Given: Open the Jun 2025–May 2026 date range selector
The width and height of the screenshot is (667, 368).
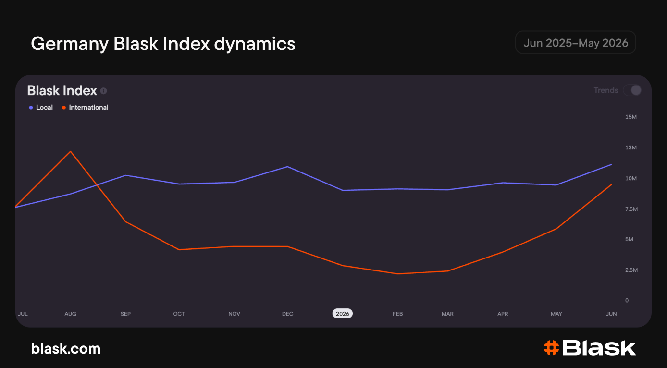Looking at the screenshot, I should point(576,43).
